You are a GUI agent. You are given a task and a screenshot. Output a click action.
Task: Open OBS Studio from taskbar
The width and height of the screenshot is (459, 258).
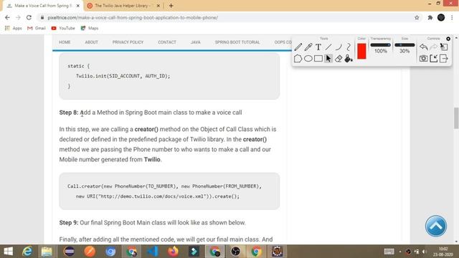(x=235, y=252)
